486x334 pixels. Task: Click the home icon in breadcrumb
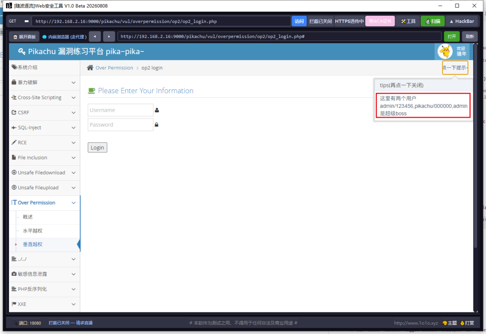pos(90,68)
